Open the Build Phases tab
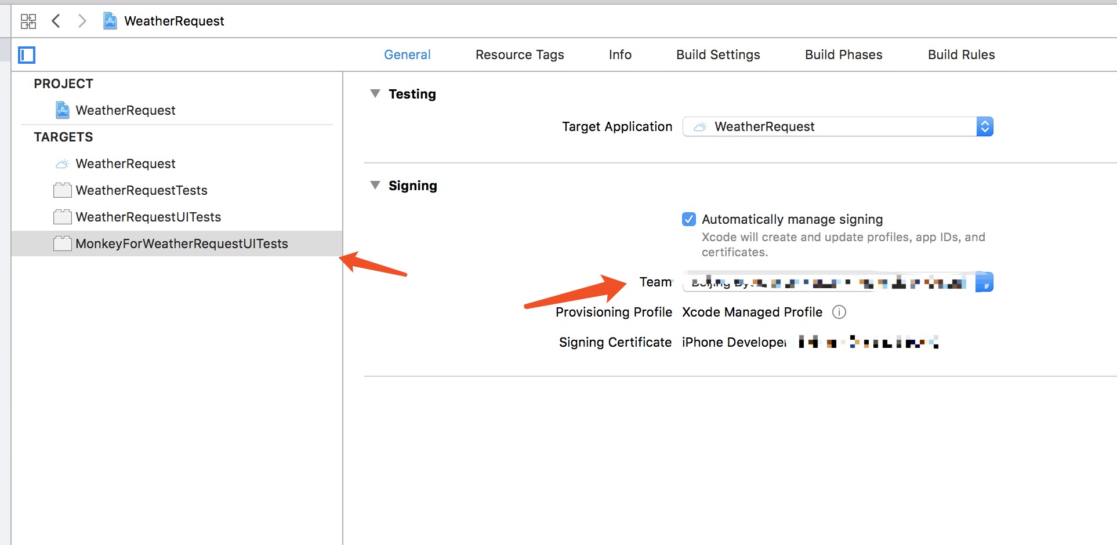 pyautogui.click(x=844, y=54)
